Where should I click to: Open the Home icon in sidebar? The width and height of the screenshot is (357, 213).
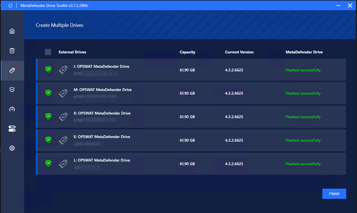pyautogui.click(x=12, y=31)
